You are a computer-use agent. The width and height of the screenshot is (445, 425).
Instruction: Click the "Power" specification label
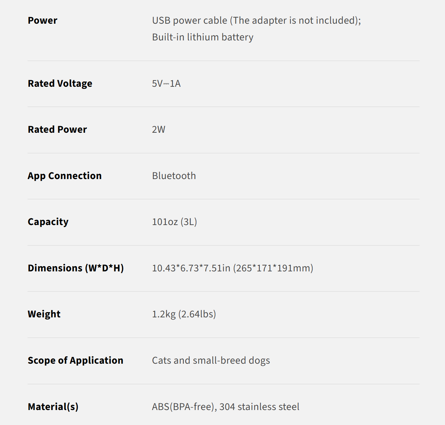42,21
